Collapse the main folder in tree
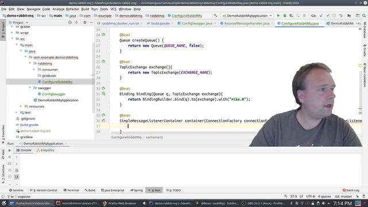This screenshot has width=368, height=207. point(17,45)
